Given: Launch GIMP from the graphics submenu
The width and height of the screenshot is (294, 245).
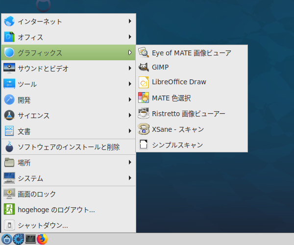Looking at the screenshot, I should [x=192, y=67].
